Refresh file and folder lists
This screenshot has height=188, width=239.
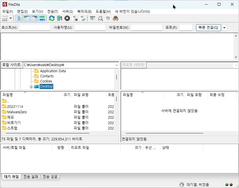(x=52, y=19)
